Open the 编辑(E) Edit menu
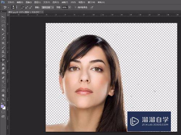The image size is (181, 135). point(20,2)
